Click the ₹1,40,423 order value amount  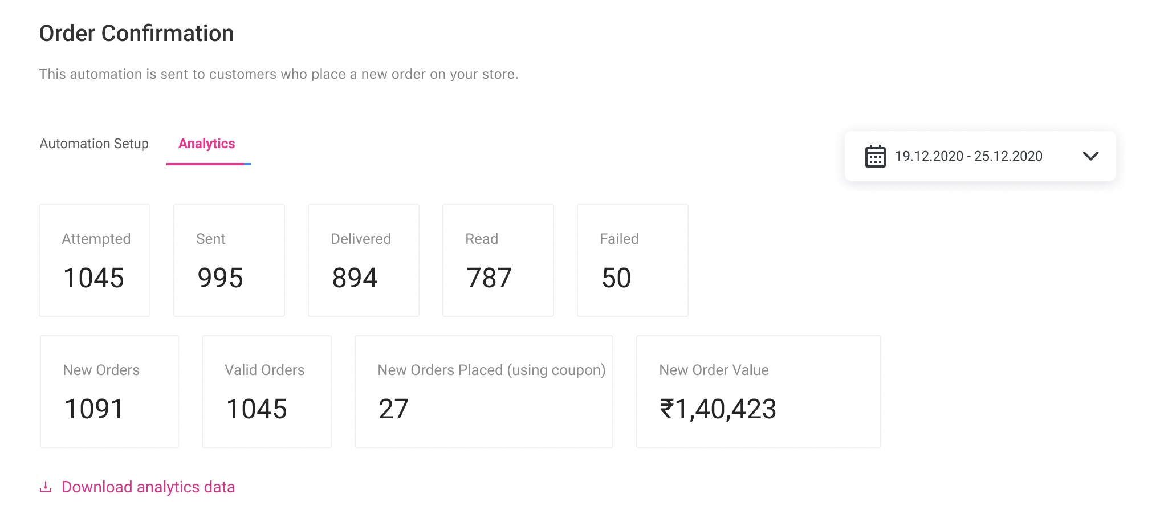pos(718,409)
